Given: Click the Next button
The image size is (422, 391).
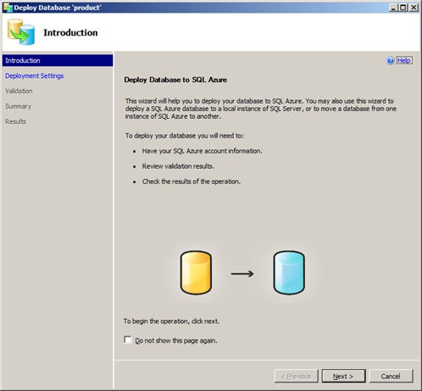Looking at the screenshot, I should coord(343,376).
